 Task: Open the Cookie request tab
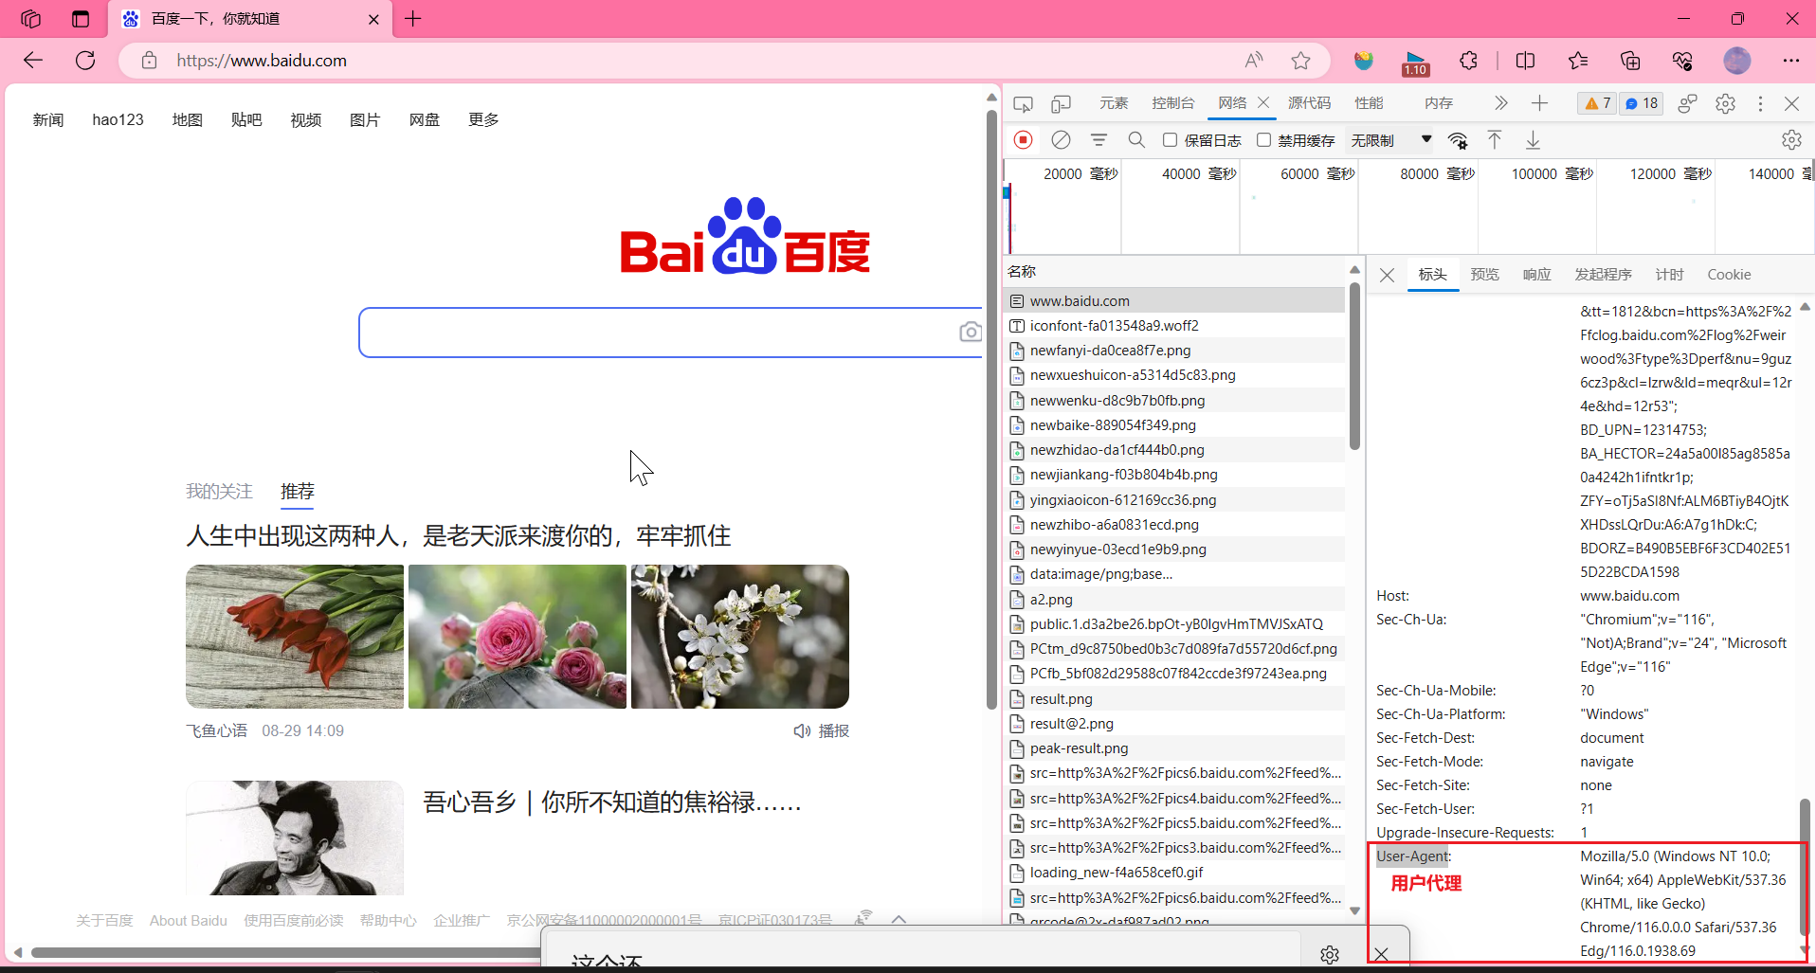[1729, 275]
